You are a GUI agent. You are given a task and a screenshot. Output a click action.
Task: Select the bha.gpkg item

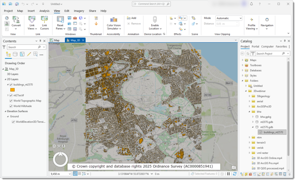click(x=265, y=117)
